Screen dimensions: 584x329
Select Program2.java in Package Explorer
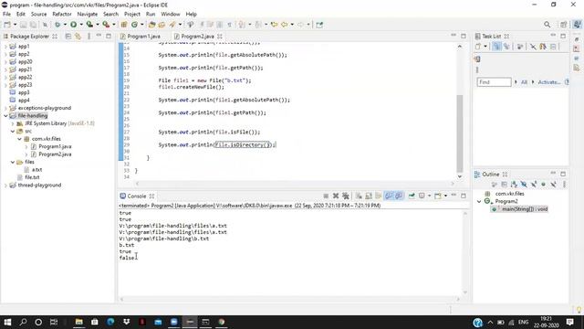pos(55,154)
